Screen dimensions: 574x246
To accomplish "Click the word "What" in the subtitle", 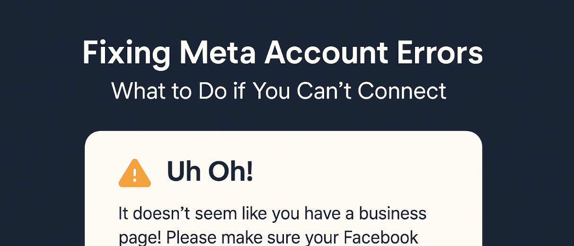I will [x=134, y=90].
